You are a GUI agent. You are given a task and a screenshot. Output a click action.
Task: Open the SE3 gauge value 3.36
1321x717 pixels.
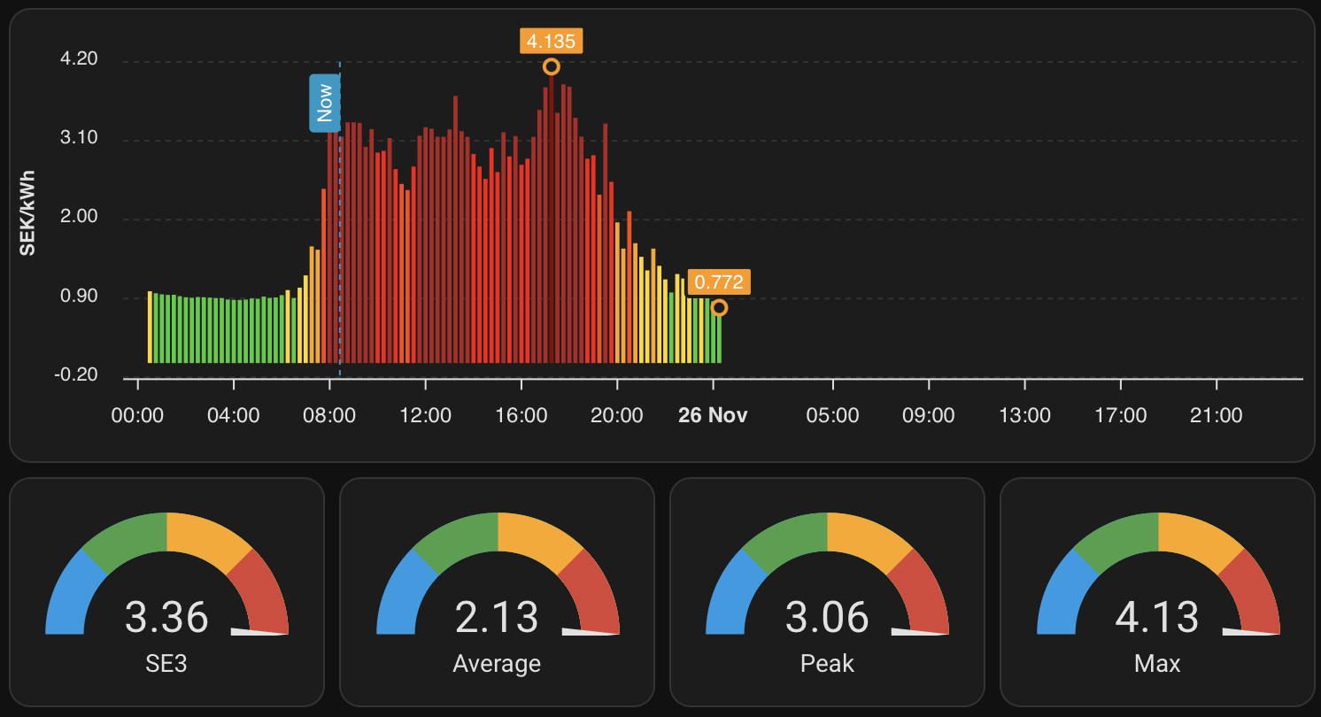166,617
